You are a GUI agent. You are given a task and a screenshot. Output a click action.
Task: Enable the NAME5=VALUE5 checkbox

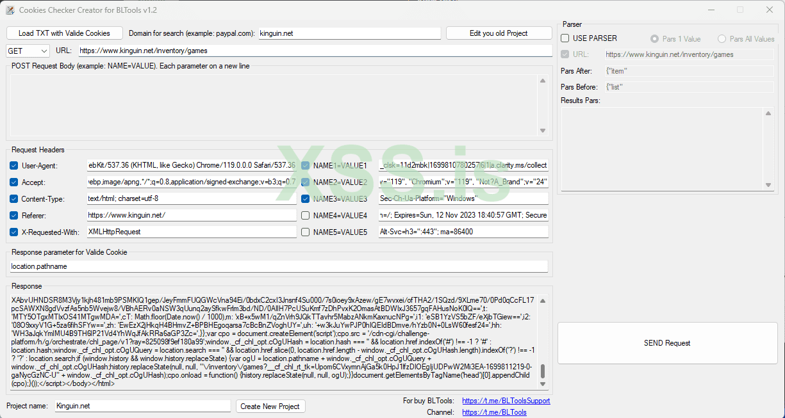(x=306, y=232)
